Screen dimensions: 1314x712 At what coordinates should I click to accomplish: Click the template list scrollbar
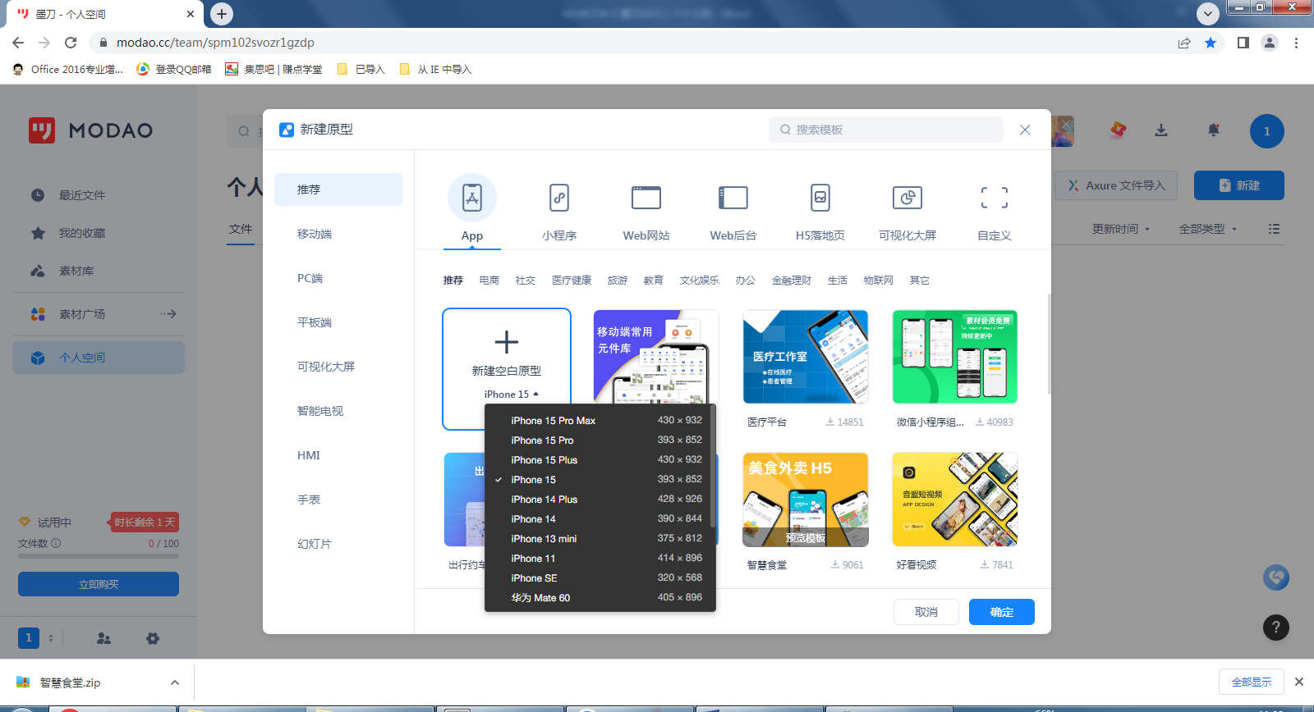coord(1049,345)
